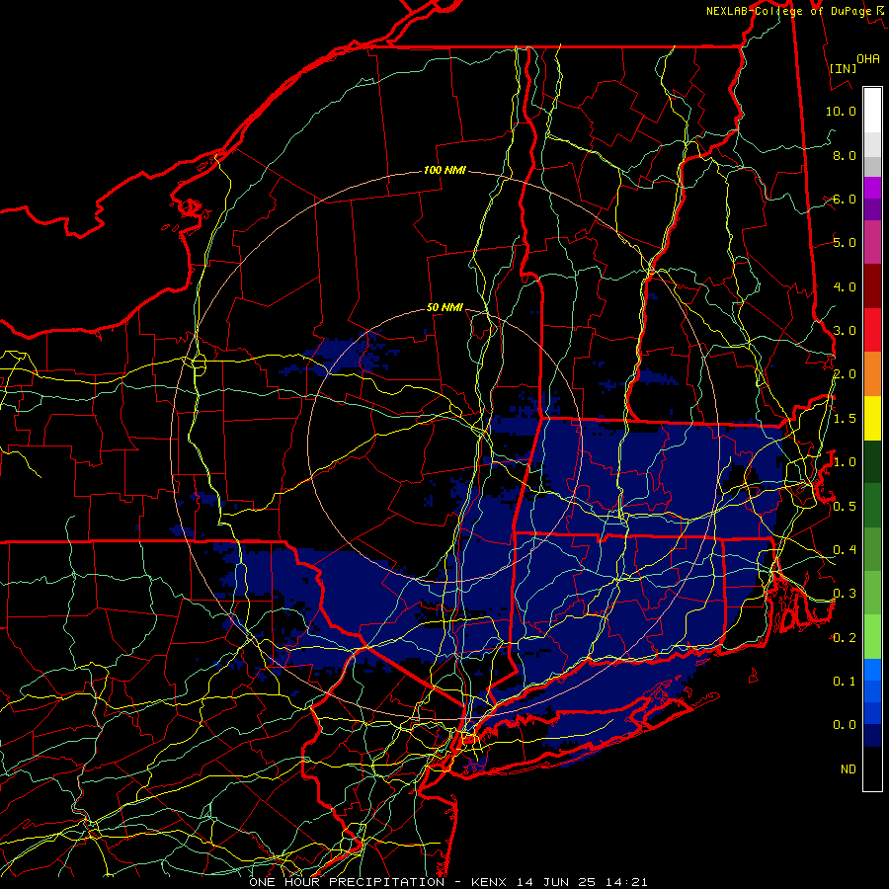Pick the navy blue legend swatch
This screenshot has height=889, width=889.
click(x=872, y=735)
